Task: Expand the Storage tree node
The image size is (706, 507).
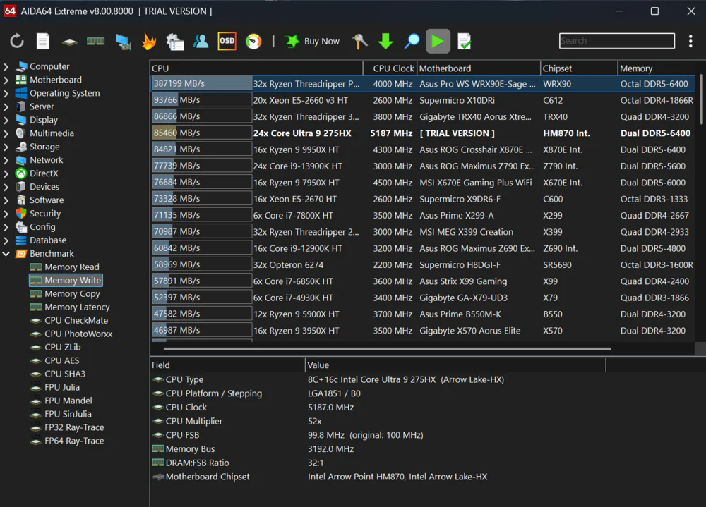Action: 6,147
